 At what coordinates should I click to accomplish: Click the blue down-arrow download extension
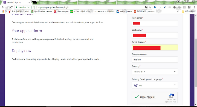(x=155, y=7)
